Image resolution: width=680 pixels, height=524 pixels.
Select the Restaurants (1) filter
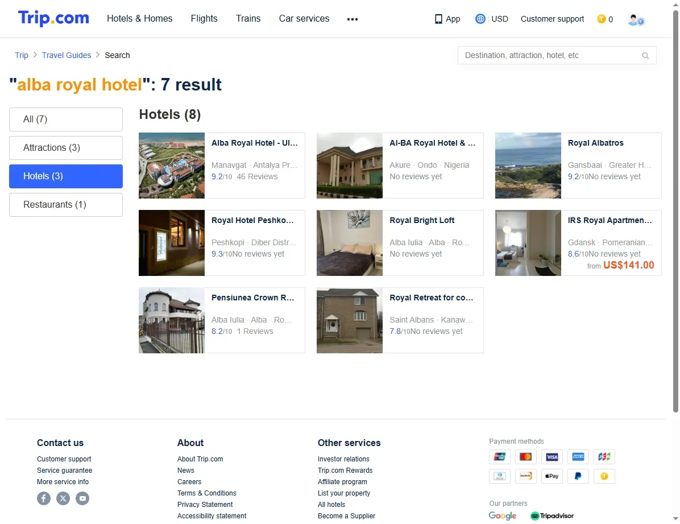(x=66, y=204)
